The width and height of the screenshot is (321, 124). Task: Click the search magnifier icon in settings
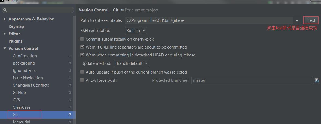click(x=5, y=10)
